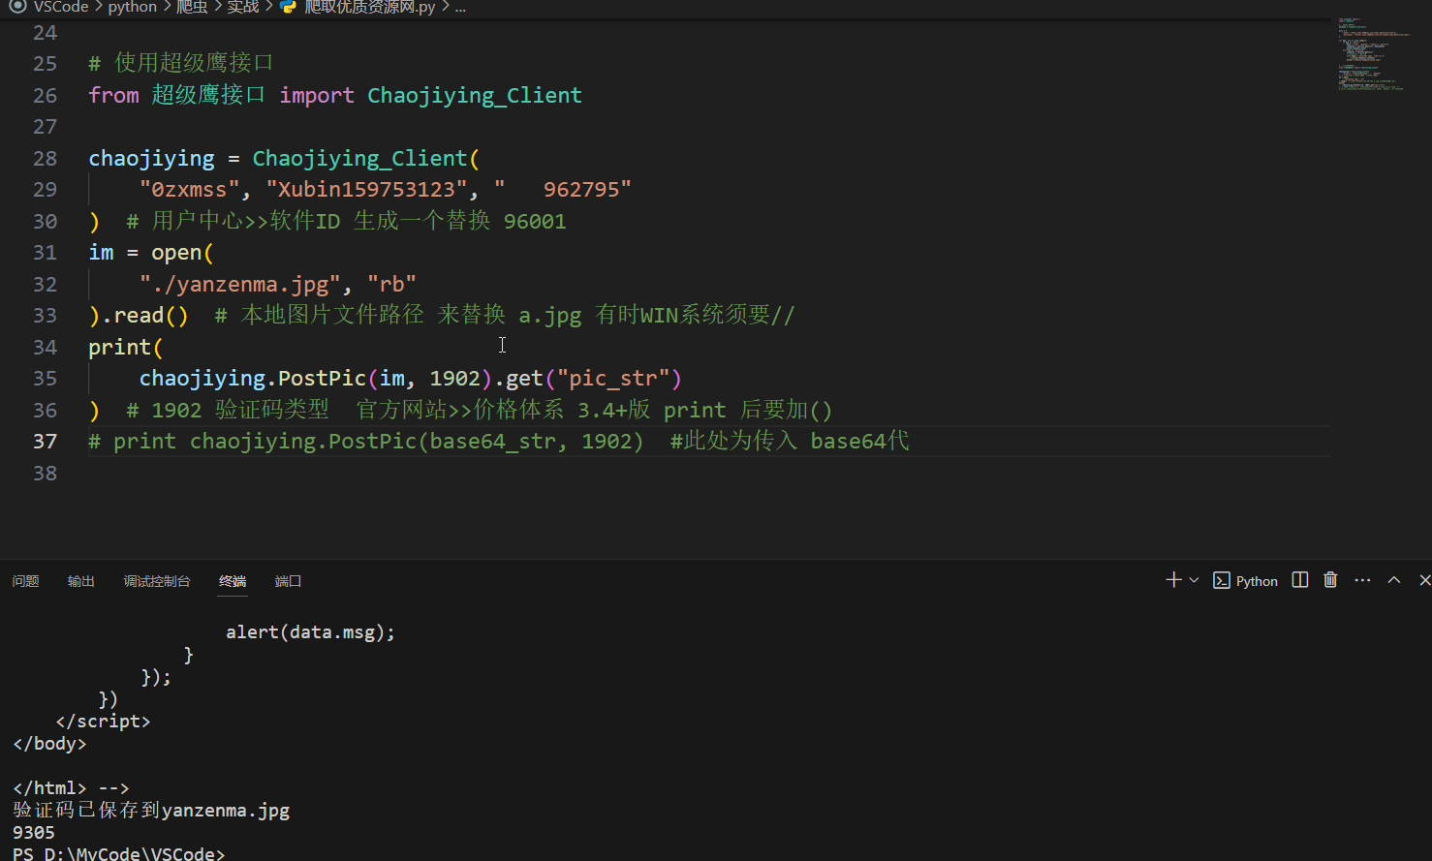Split the terminal with split icon
This screenshot has height=861, width=1432.
pos(1300,580)
